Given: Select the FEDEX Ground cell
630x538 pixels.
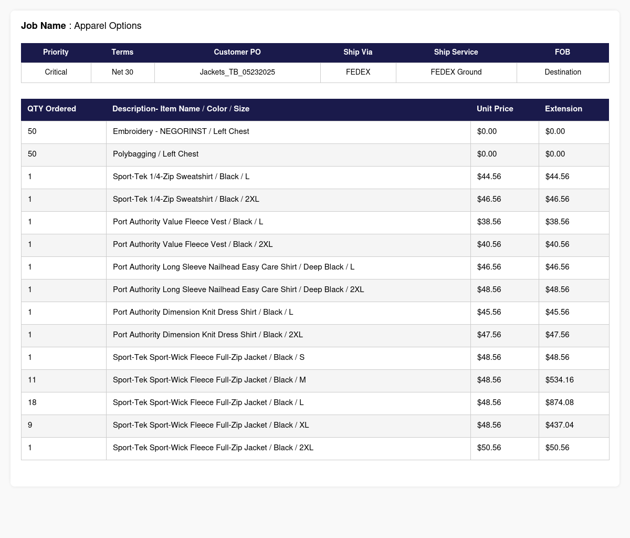Looking at the screenshot, I should pyautogui.click(x=456, y=73).
